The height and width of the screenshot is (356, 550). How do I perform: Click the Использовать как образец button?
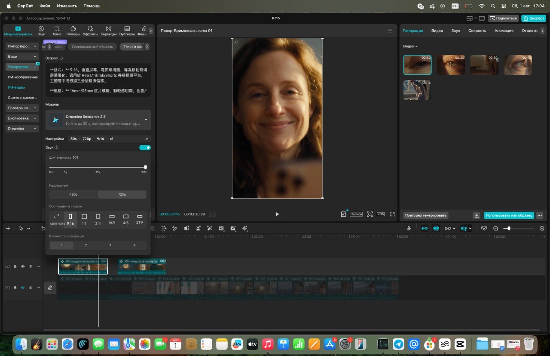pos(509,215)
